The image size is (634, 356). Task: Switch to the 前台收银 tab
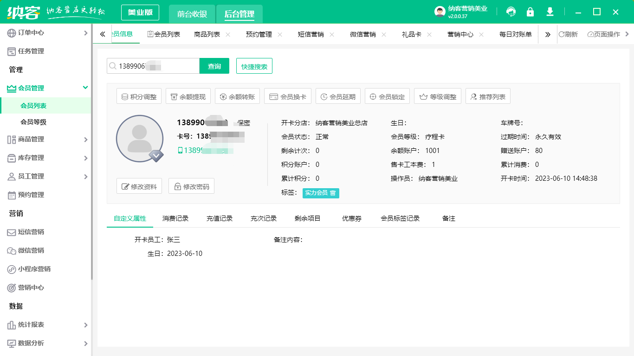(191, 14)
